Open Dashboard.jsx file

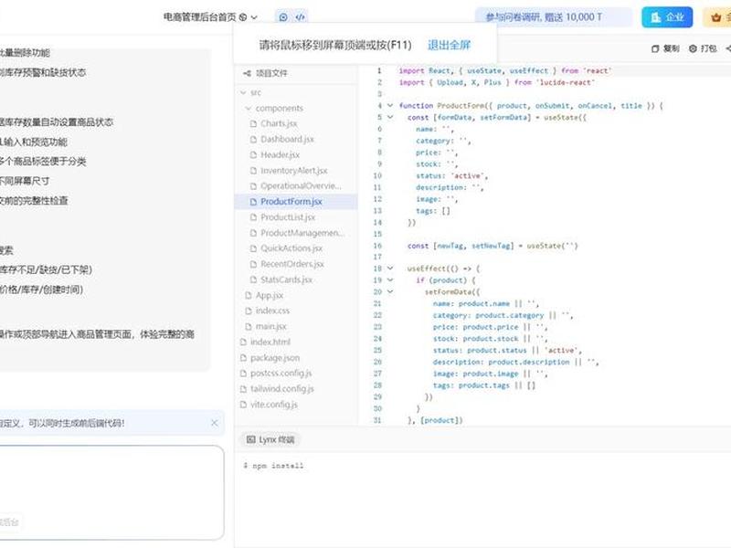pos(287,139)
